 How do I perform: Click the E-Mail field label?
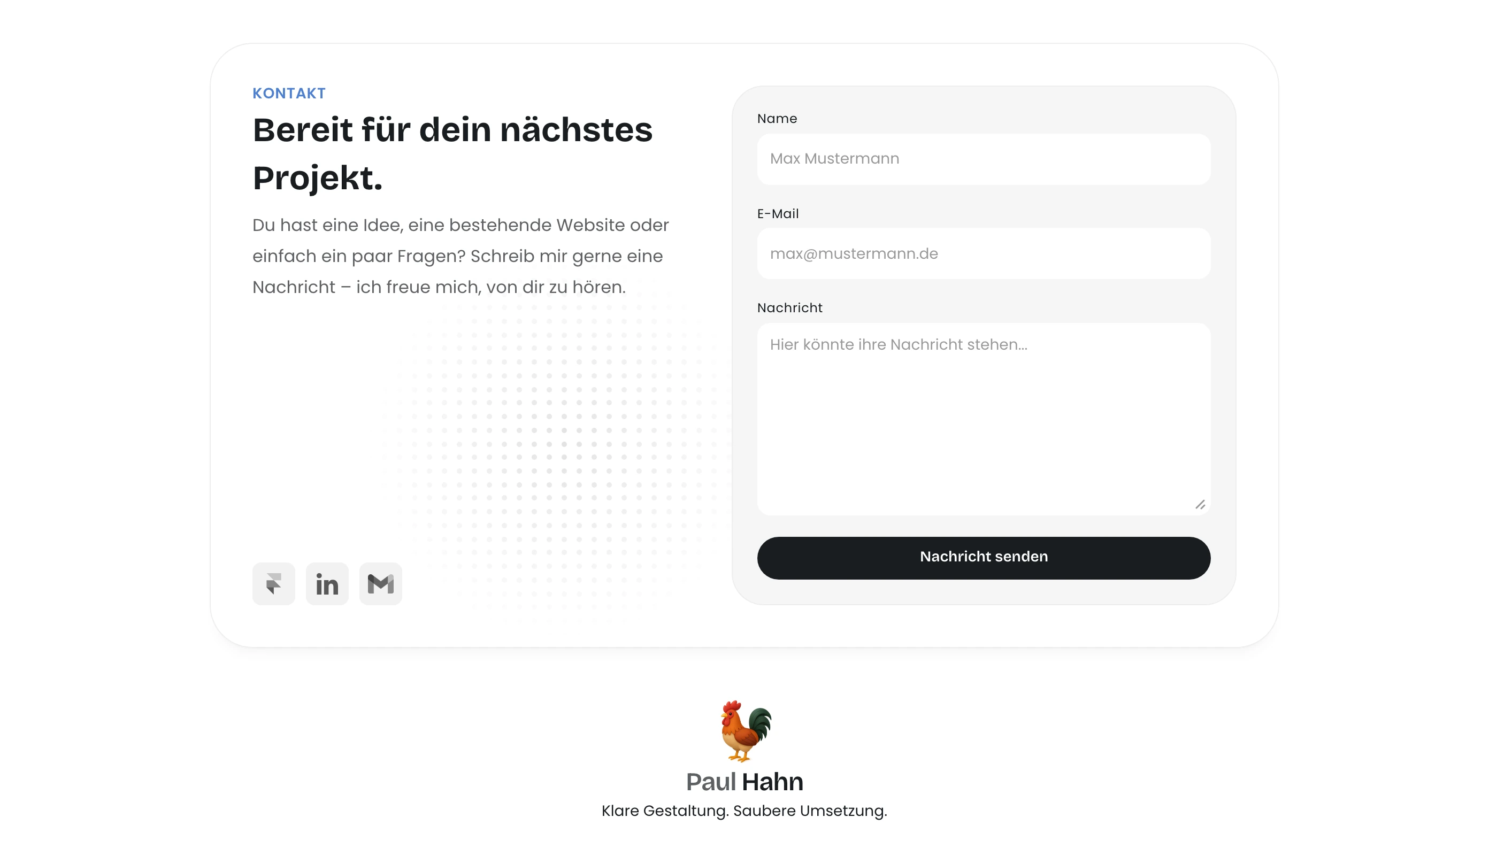(x=778, y=214)
